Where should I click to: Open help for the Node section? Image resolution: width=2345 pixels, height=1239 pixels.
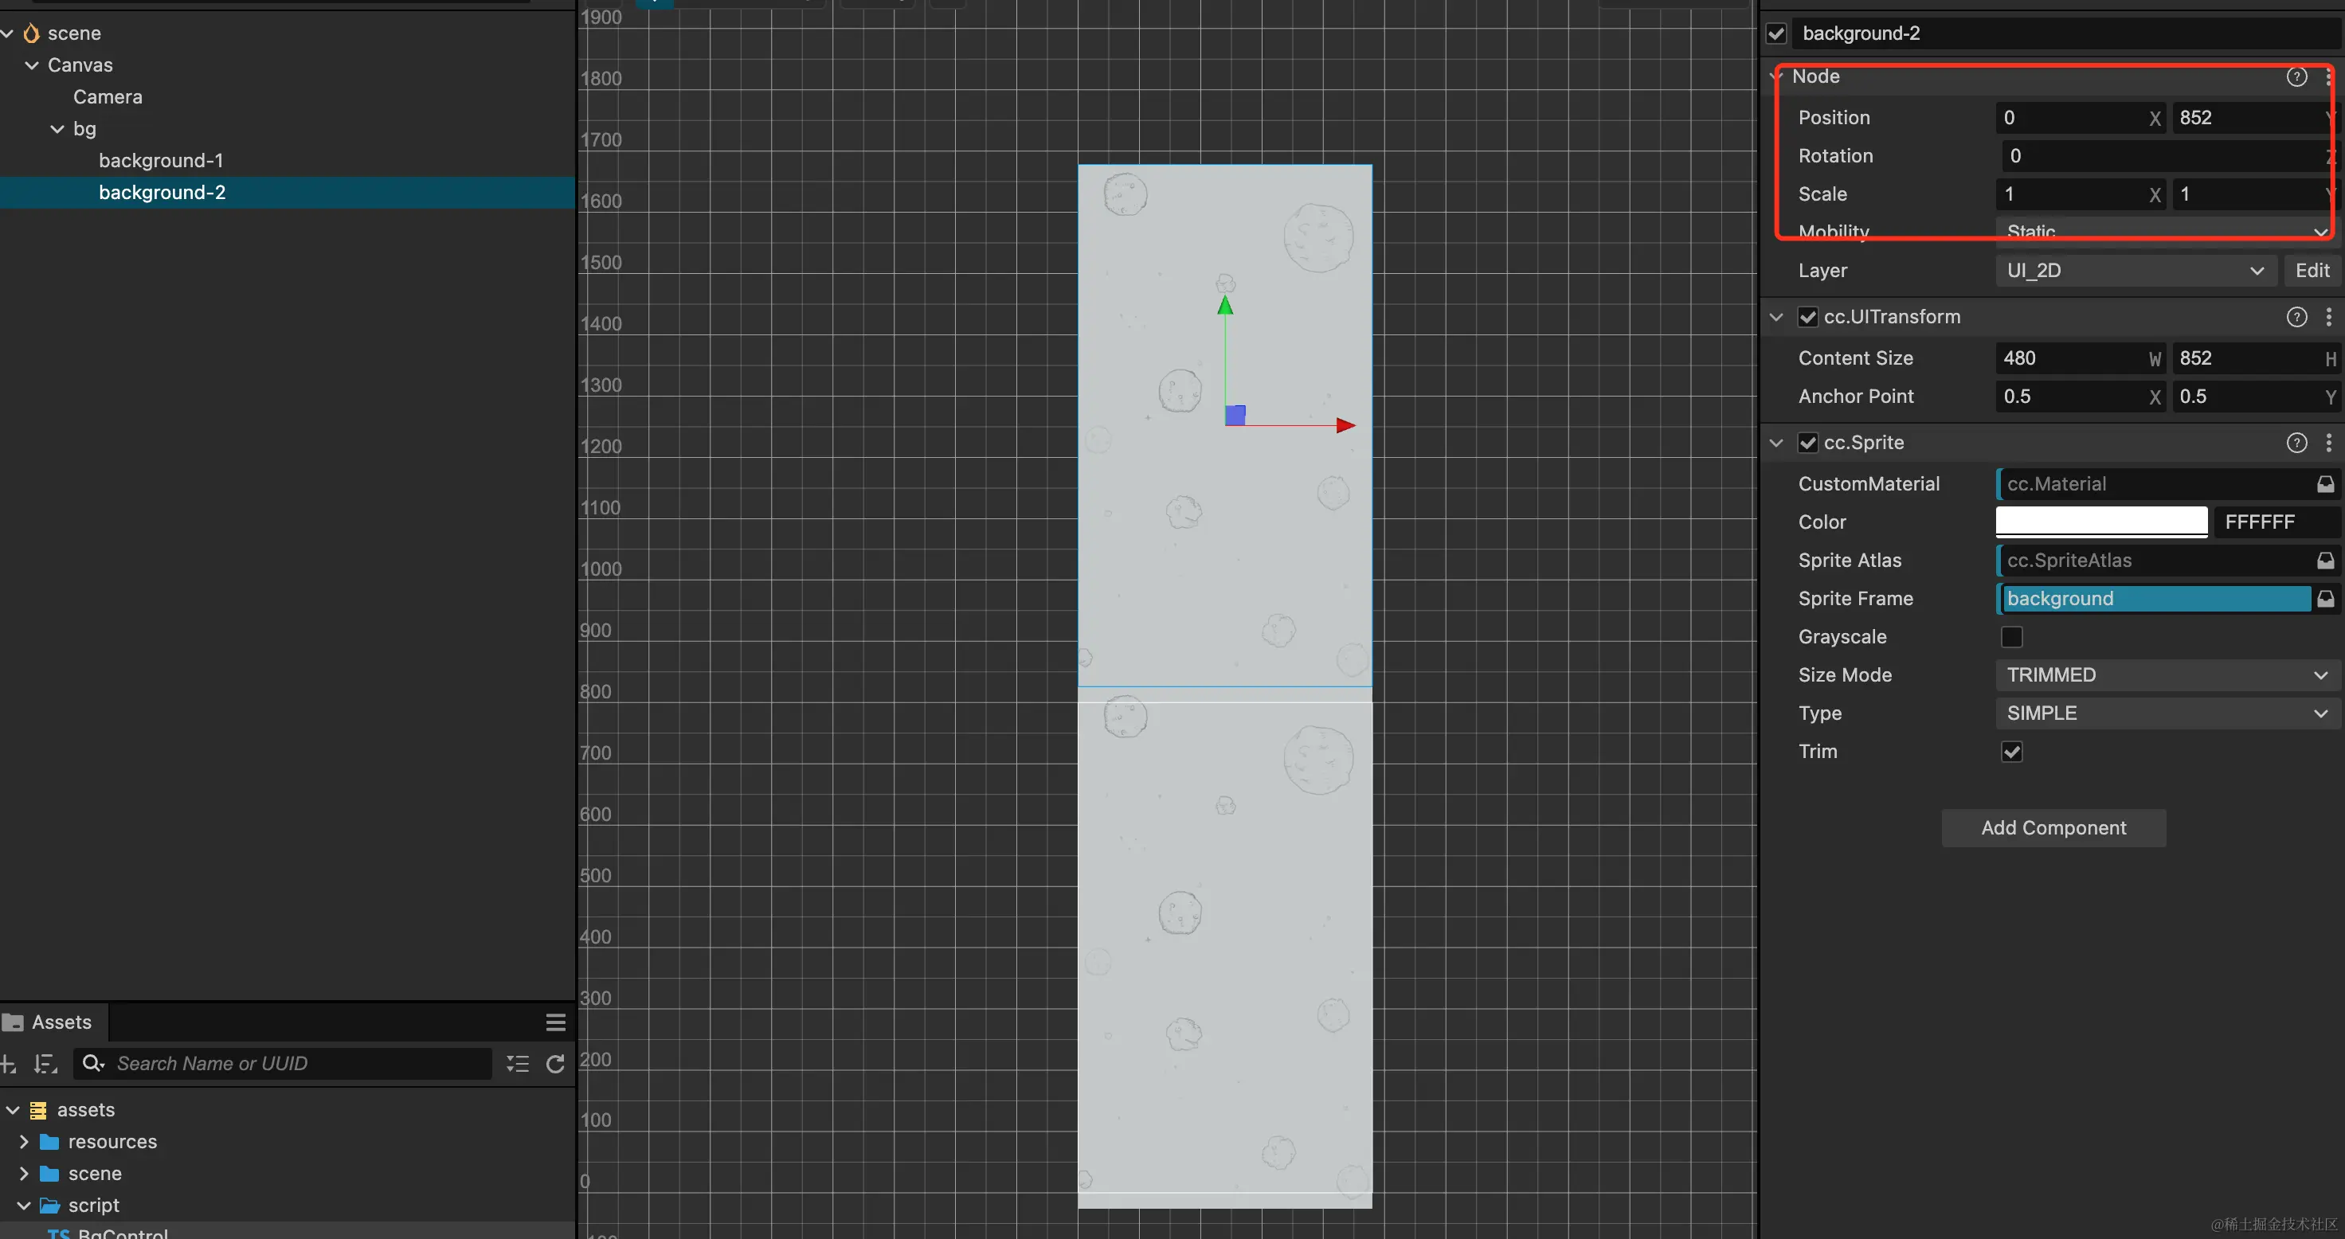coord(2296,76)
